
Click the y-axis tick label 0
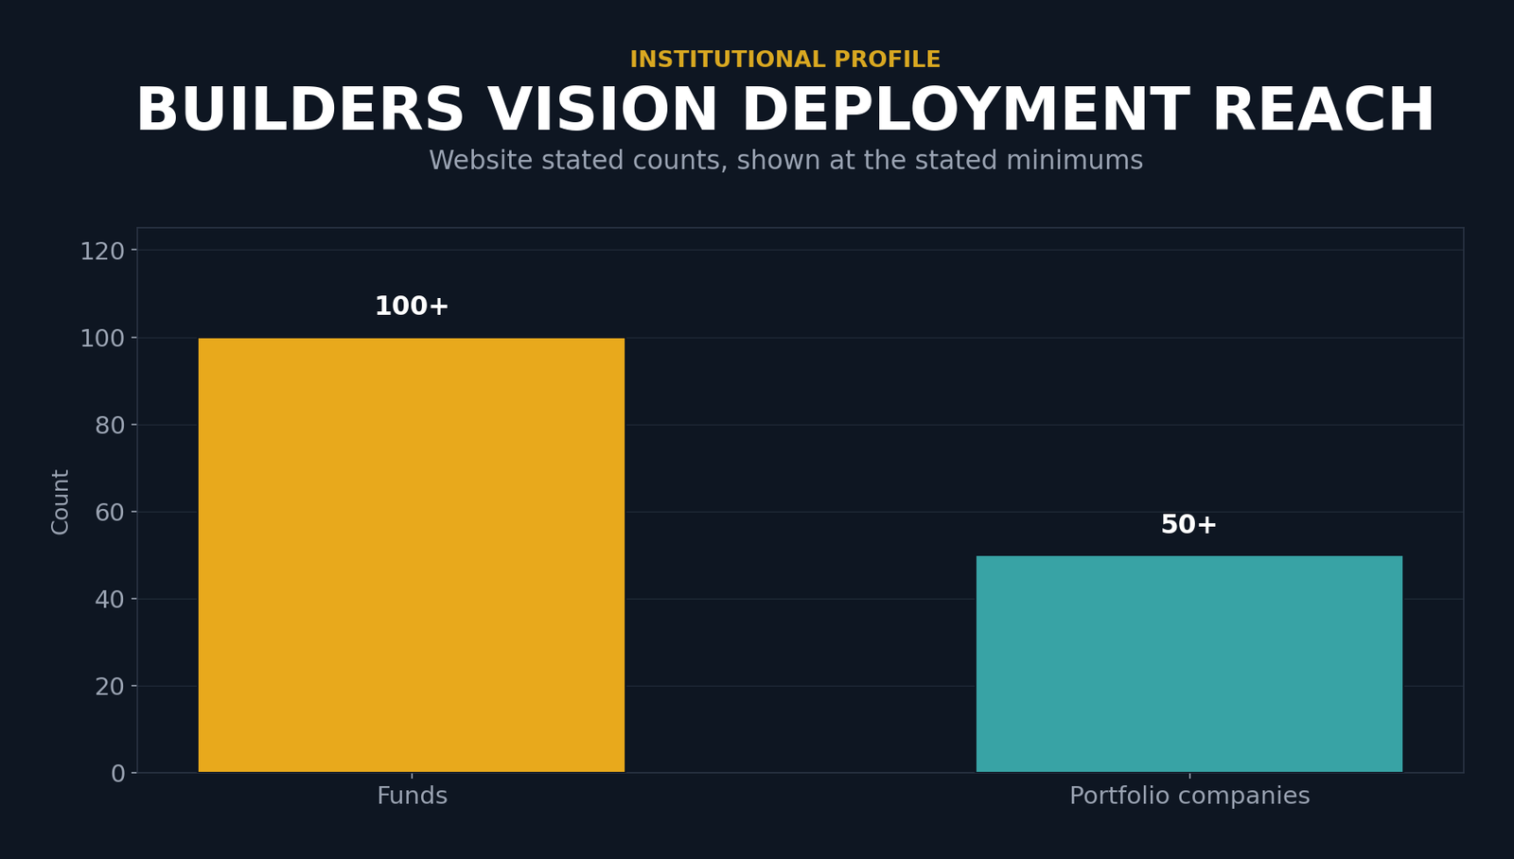[117, 773]
